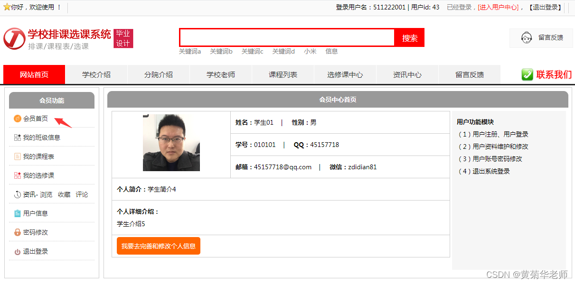
Task: Focus the search input field
Action: click(x=287, y=38)
